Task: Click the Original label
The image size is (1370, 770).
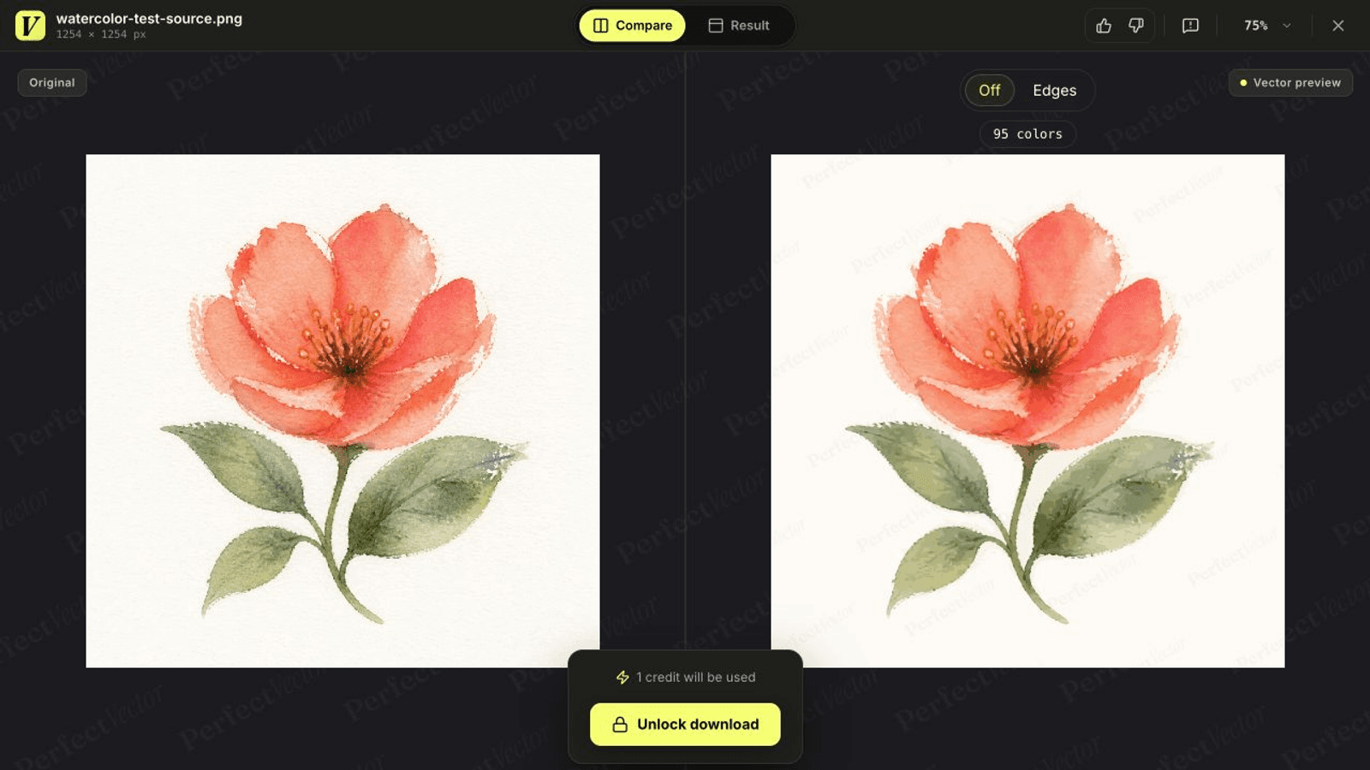Action: (x=52, y=83)
